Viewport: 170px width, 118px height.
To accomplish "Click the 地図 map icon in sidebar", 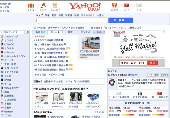I will [x=2, y=92].
